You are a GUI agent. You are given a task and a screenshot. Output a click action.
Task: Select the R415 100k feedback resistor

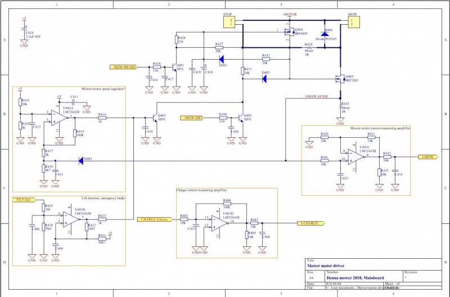[x=75, y=133]
